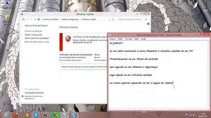The height and width of the screenshot is (118, 211).
Task: Click 'Obtenha atualizações para outros produtos' notice
Action: click(x=84, y=67)
